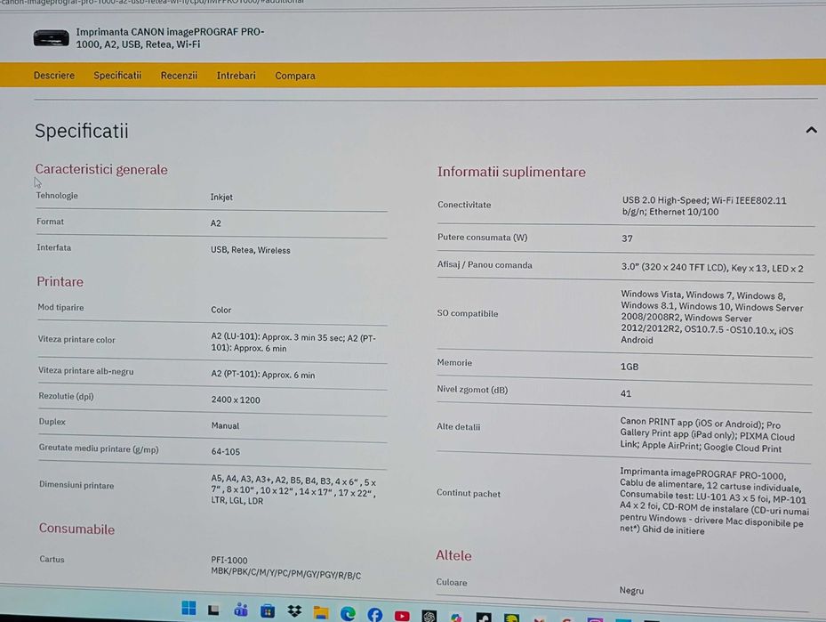Open the Recenzii tab
826x622 pixels.
pyautogui.click(x=179, y=76)
